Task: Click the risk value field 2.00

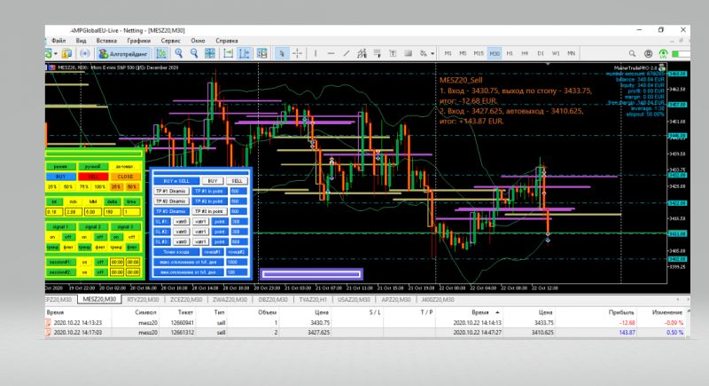Action: [74, 212]
